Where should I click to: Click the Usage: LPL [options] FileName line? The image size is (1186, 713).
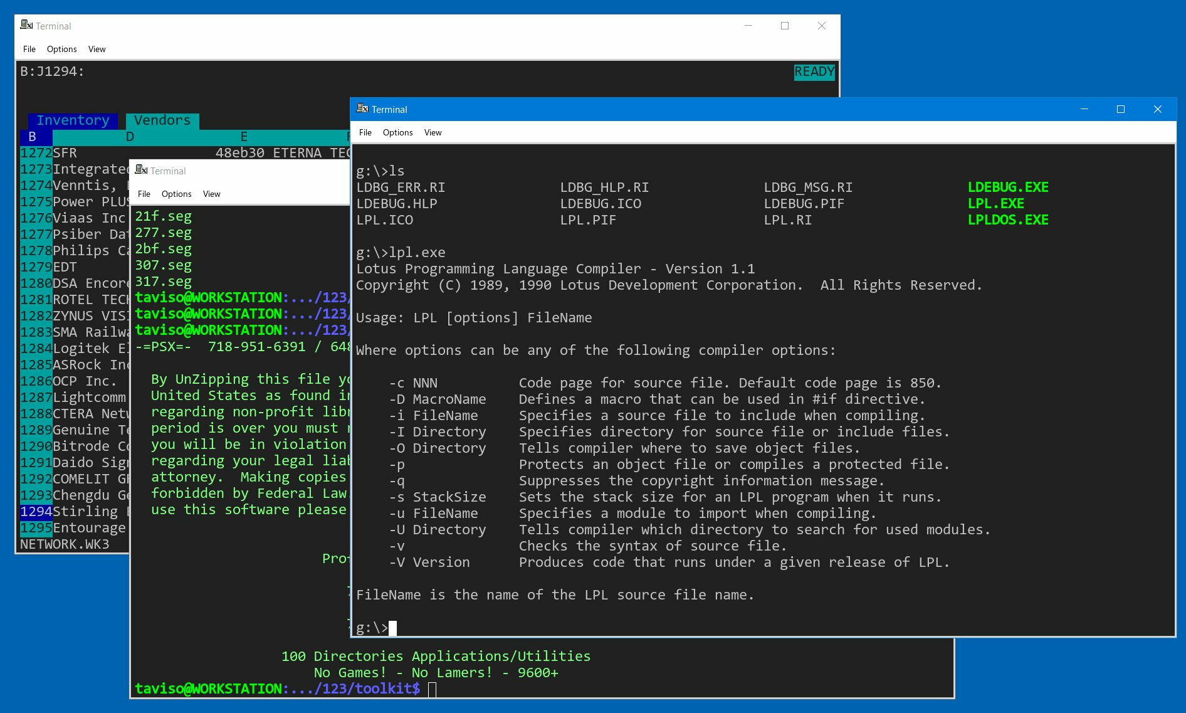(474, 317)
